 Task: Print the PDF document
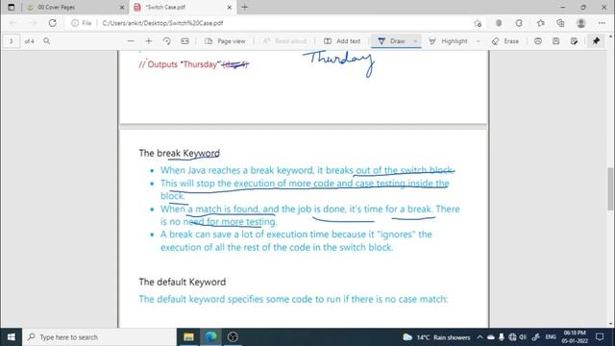[x=538, y=41]
